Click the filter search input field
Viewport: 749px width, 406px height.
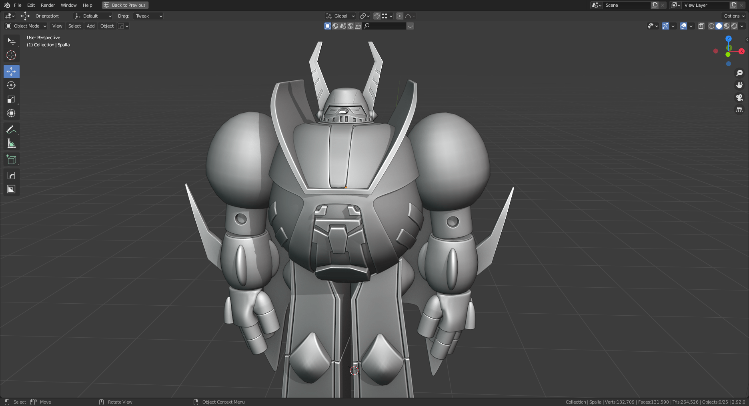(384, 26)
